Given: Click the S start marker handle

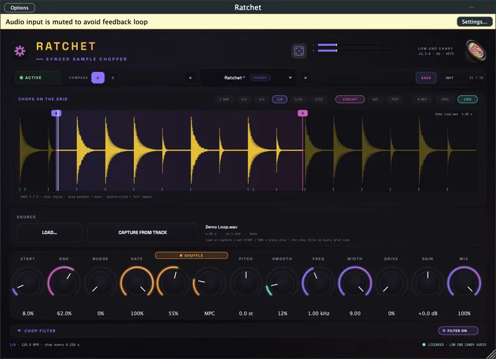Looking at the screenshot, I should click(x=56, y=113).
